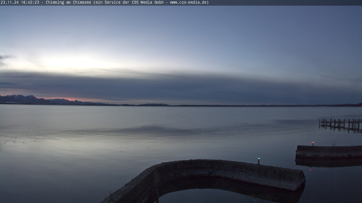Click the red light's reflection in water

click(x=310, y=169)
